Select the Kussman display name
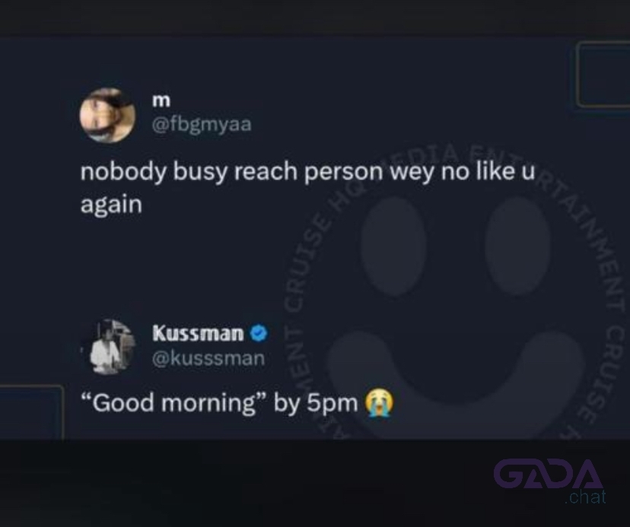630x527 pixels. (x=198, y=333)
